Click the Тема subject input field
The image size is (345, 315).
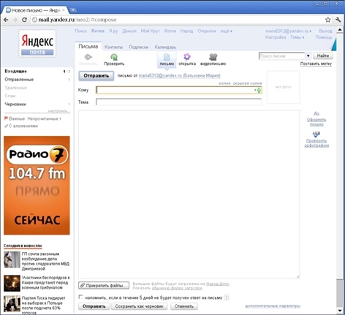pos(178,102)
